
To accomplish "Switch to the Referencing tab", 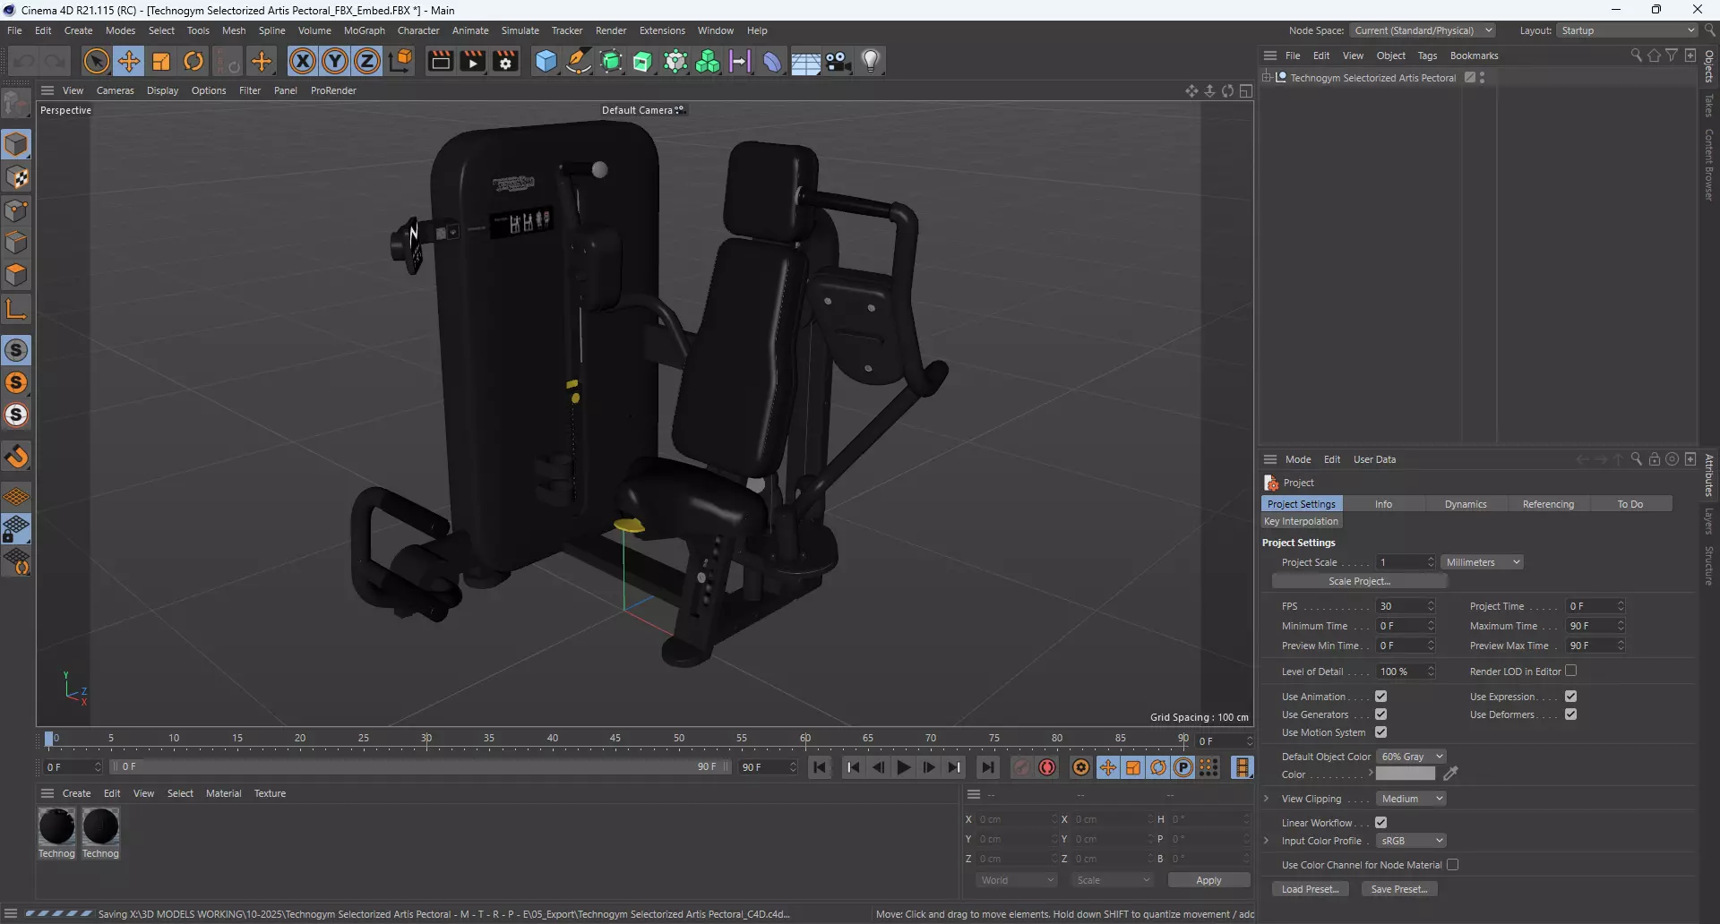I will click(1548, 504).
